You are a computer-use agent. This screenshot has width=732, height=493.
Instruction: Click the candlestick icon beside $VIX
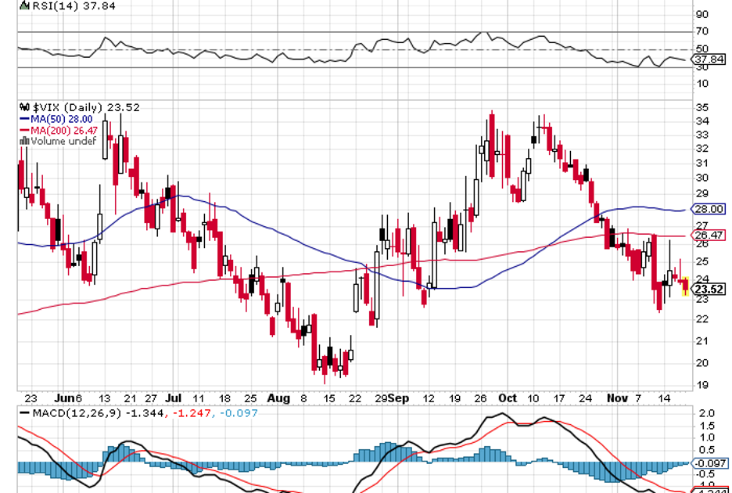25,108
